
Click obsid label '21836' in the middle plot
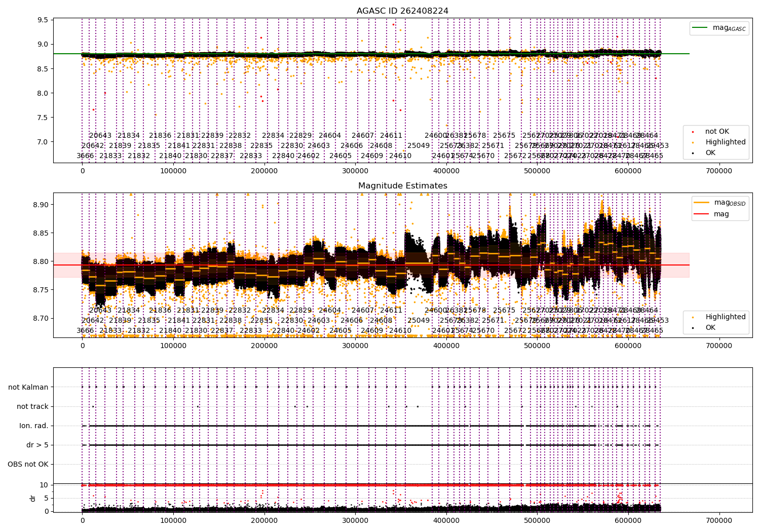[x=160, y=311]
